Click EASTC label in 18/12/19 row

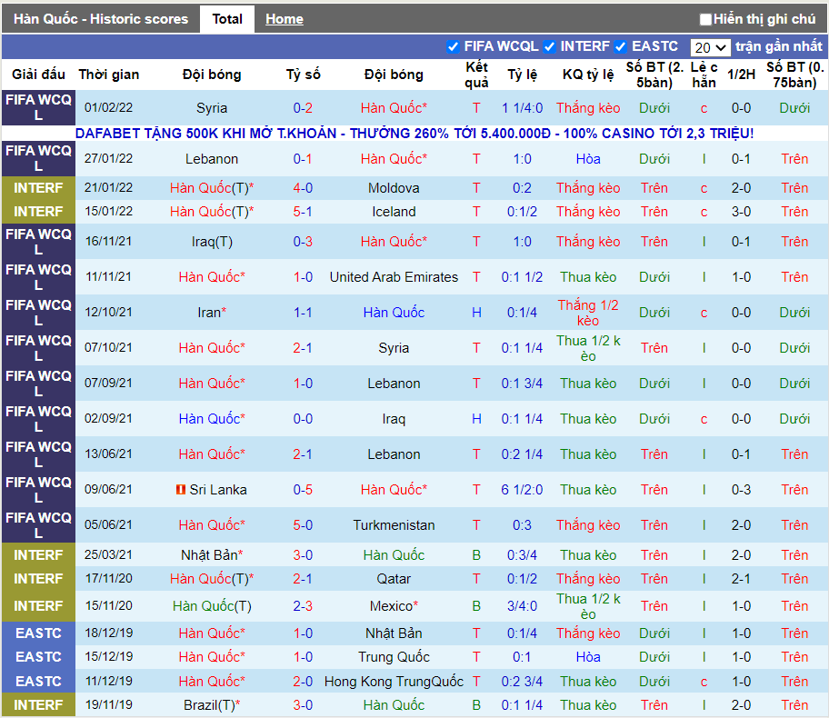tap(38, 633)
